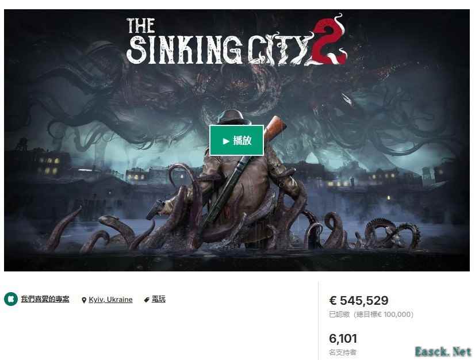Select the 6,101 backers count
The height and width of the screenshot is (360, 475).
tap(343, 339)
